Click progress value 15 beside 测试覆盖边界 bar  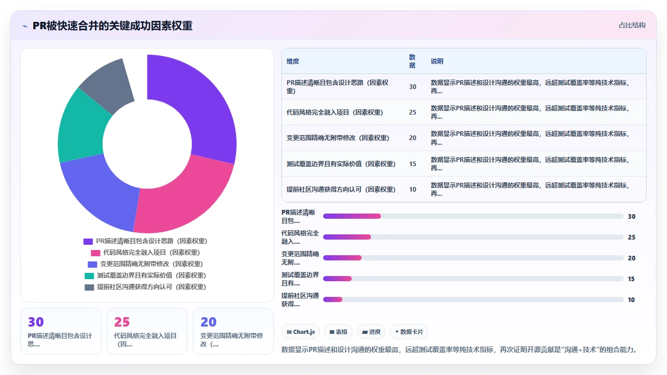pos(631,279)
